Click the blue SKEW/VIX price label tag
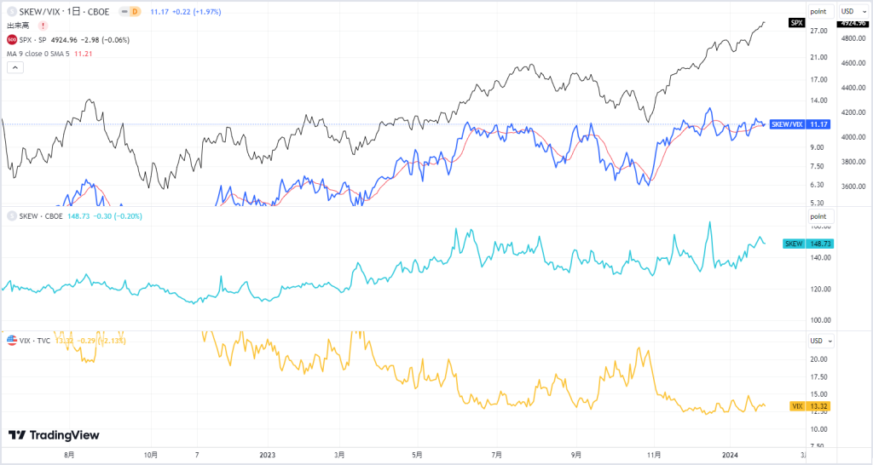The height and width of the screenshot is (465, 873). [x=800, y=124]
